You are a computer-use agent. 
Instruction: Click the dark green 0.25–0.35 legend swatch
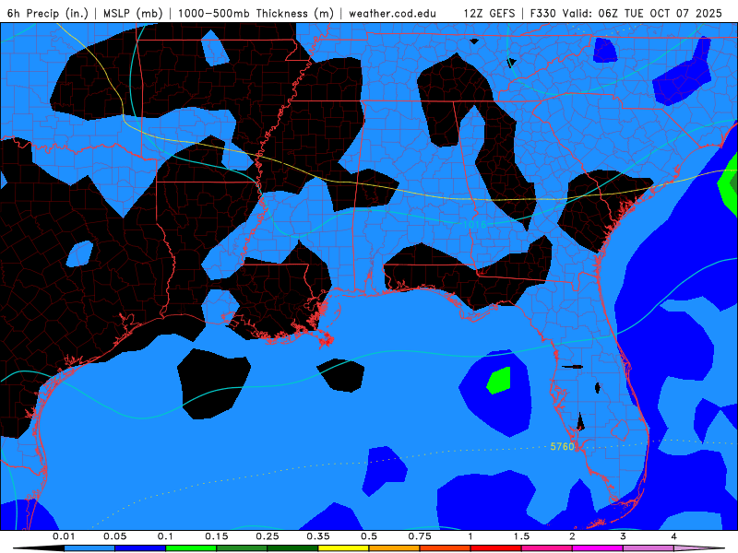coord(292,548)
